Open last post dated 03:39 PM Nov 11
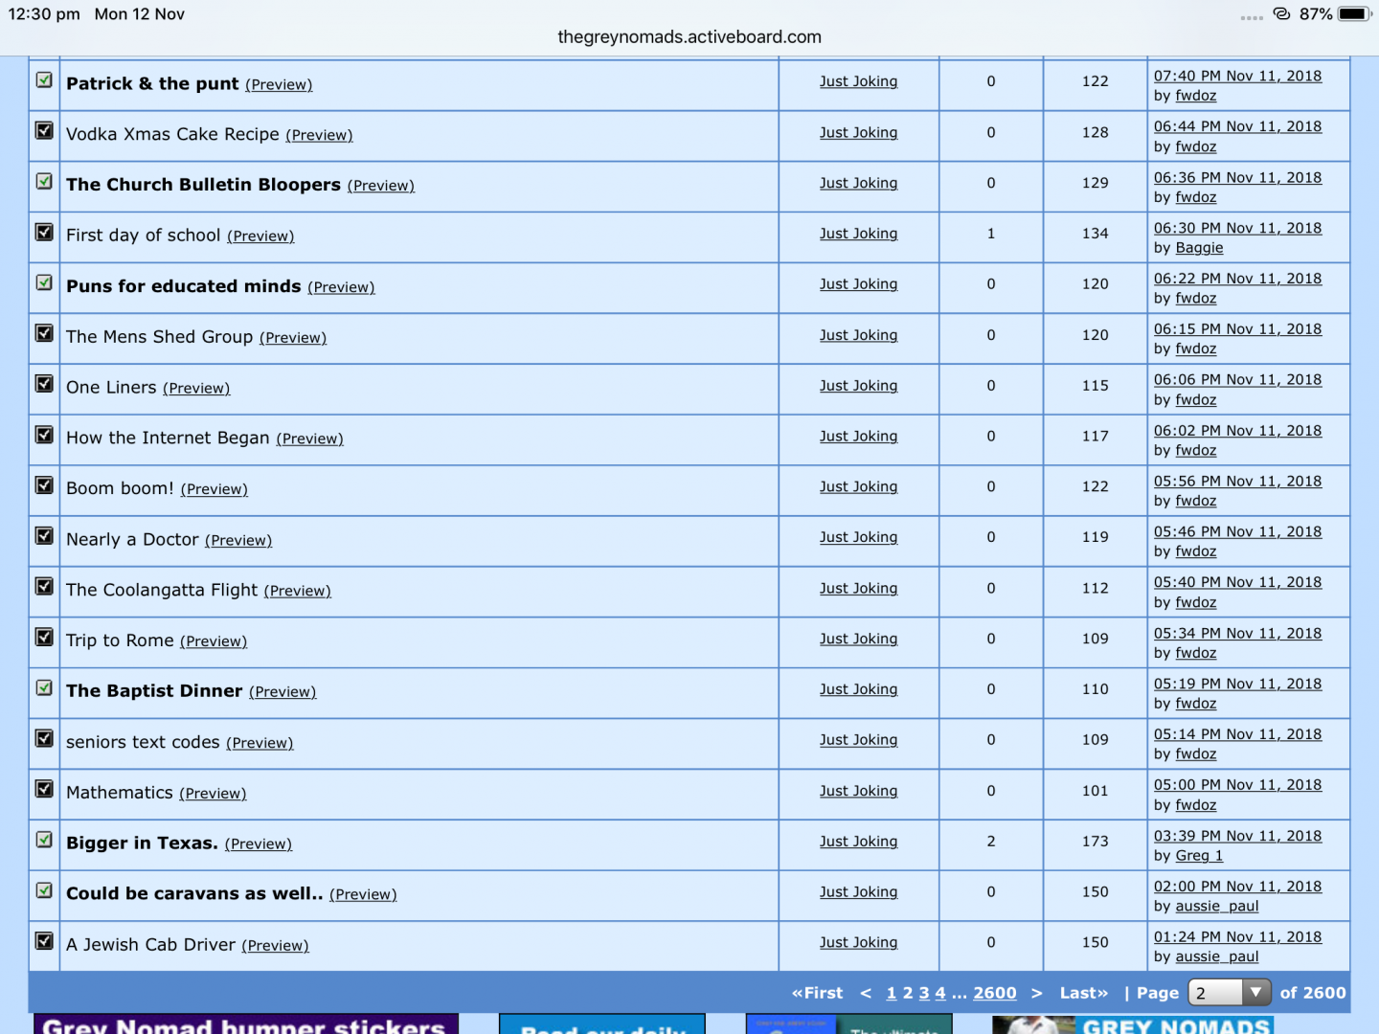The image size is (1379, 1034). [1237, 836]
